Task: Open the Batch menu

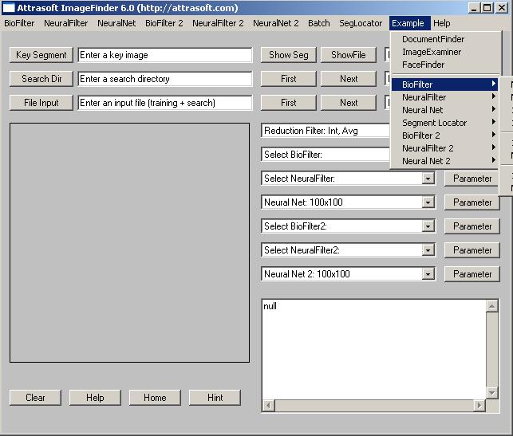Action: pos(318,23)
